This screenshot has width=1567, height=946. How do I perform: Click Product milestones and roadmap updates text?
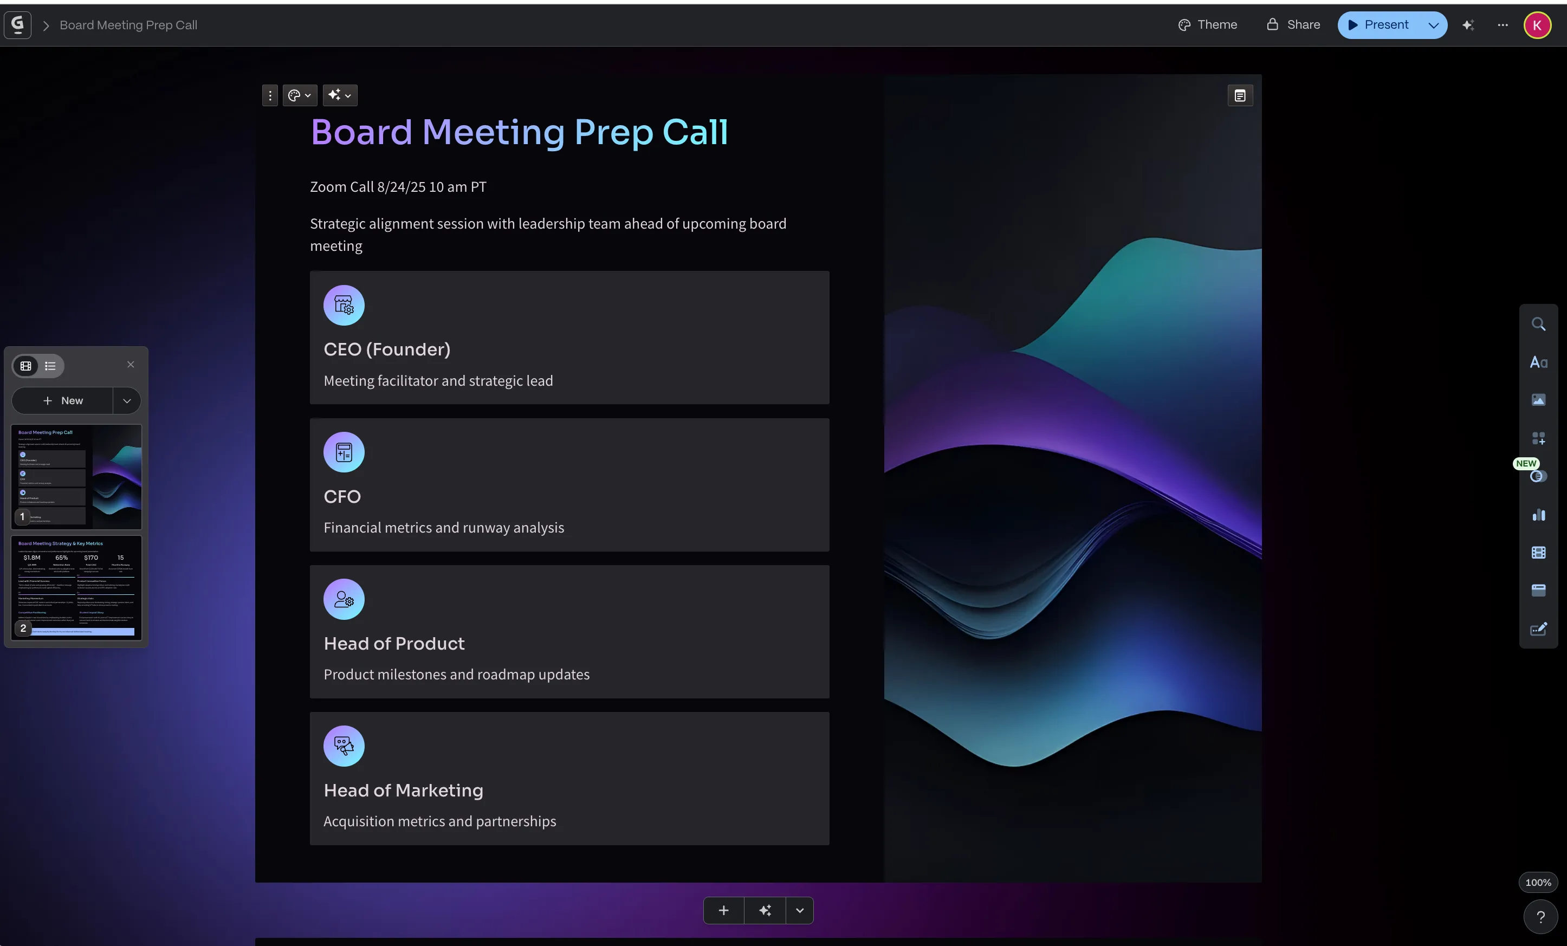[457, 674]
